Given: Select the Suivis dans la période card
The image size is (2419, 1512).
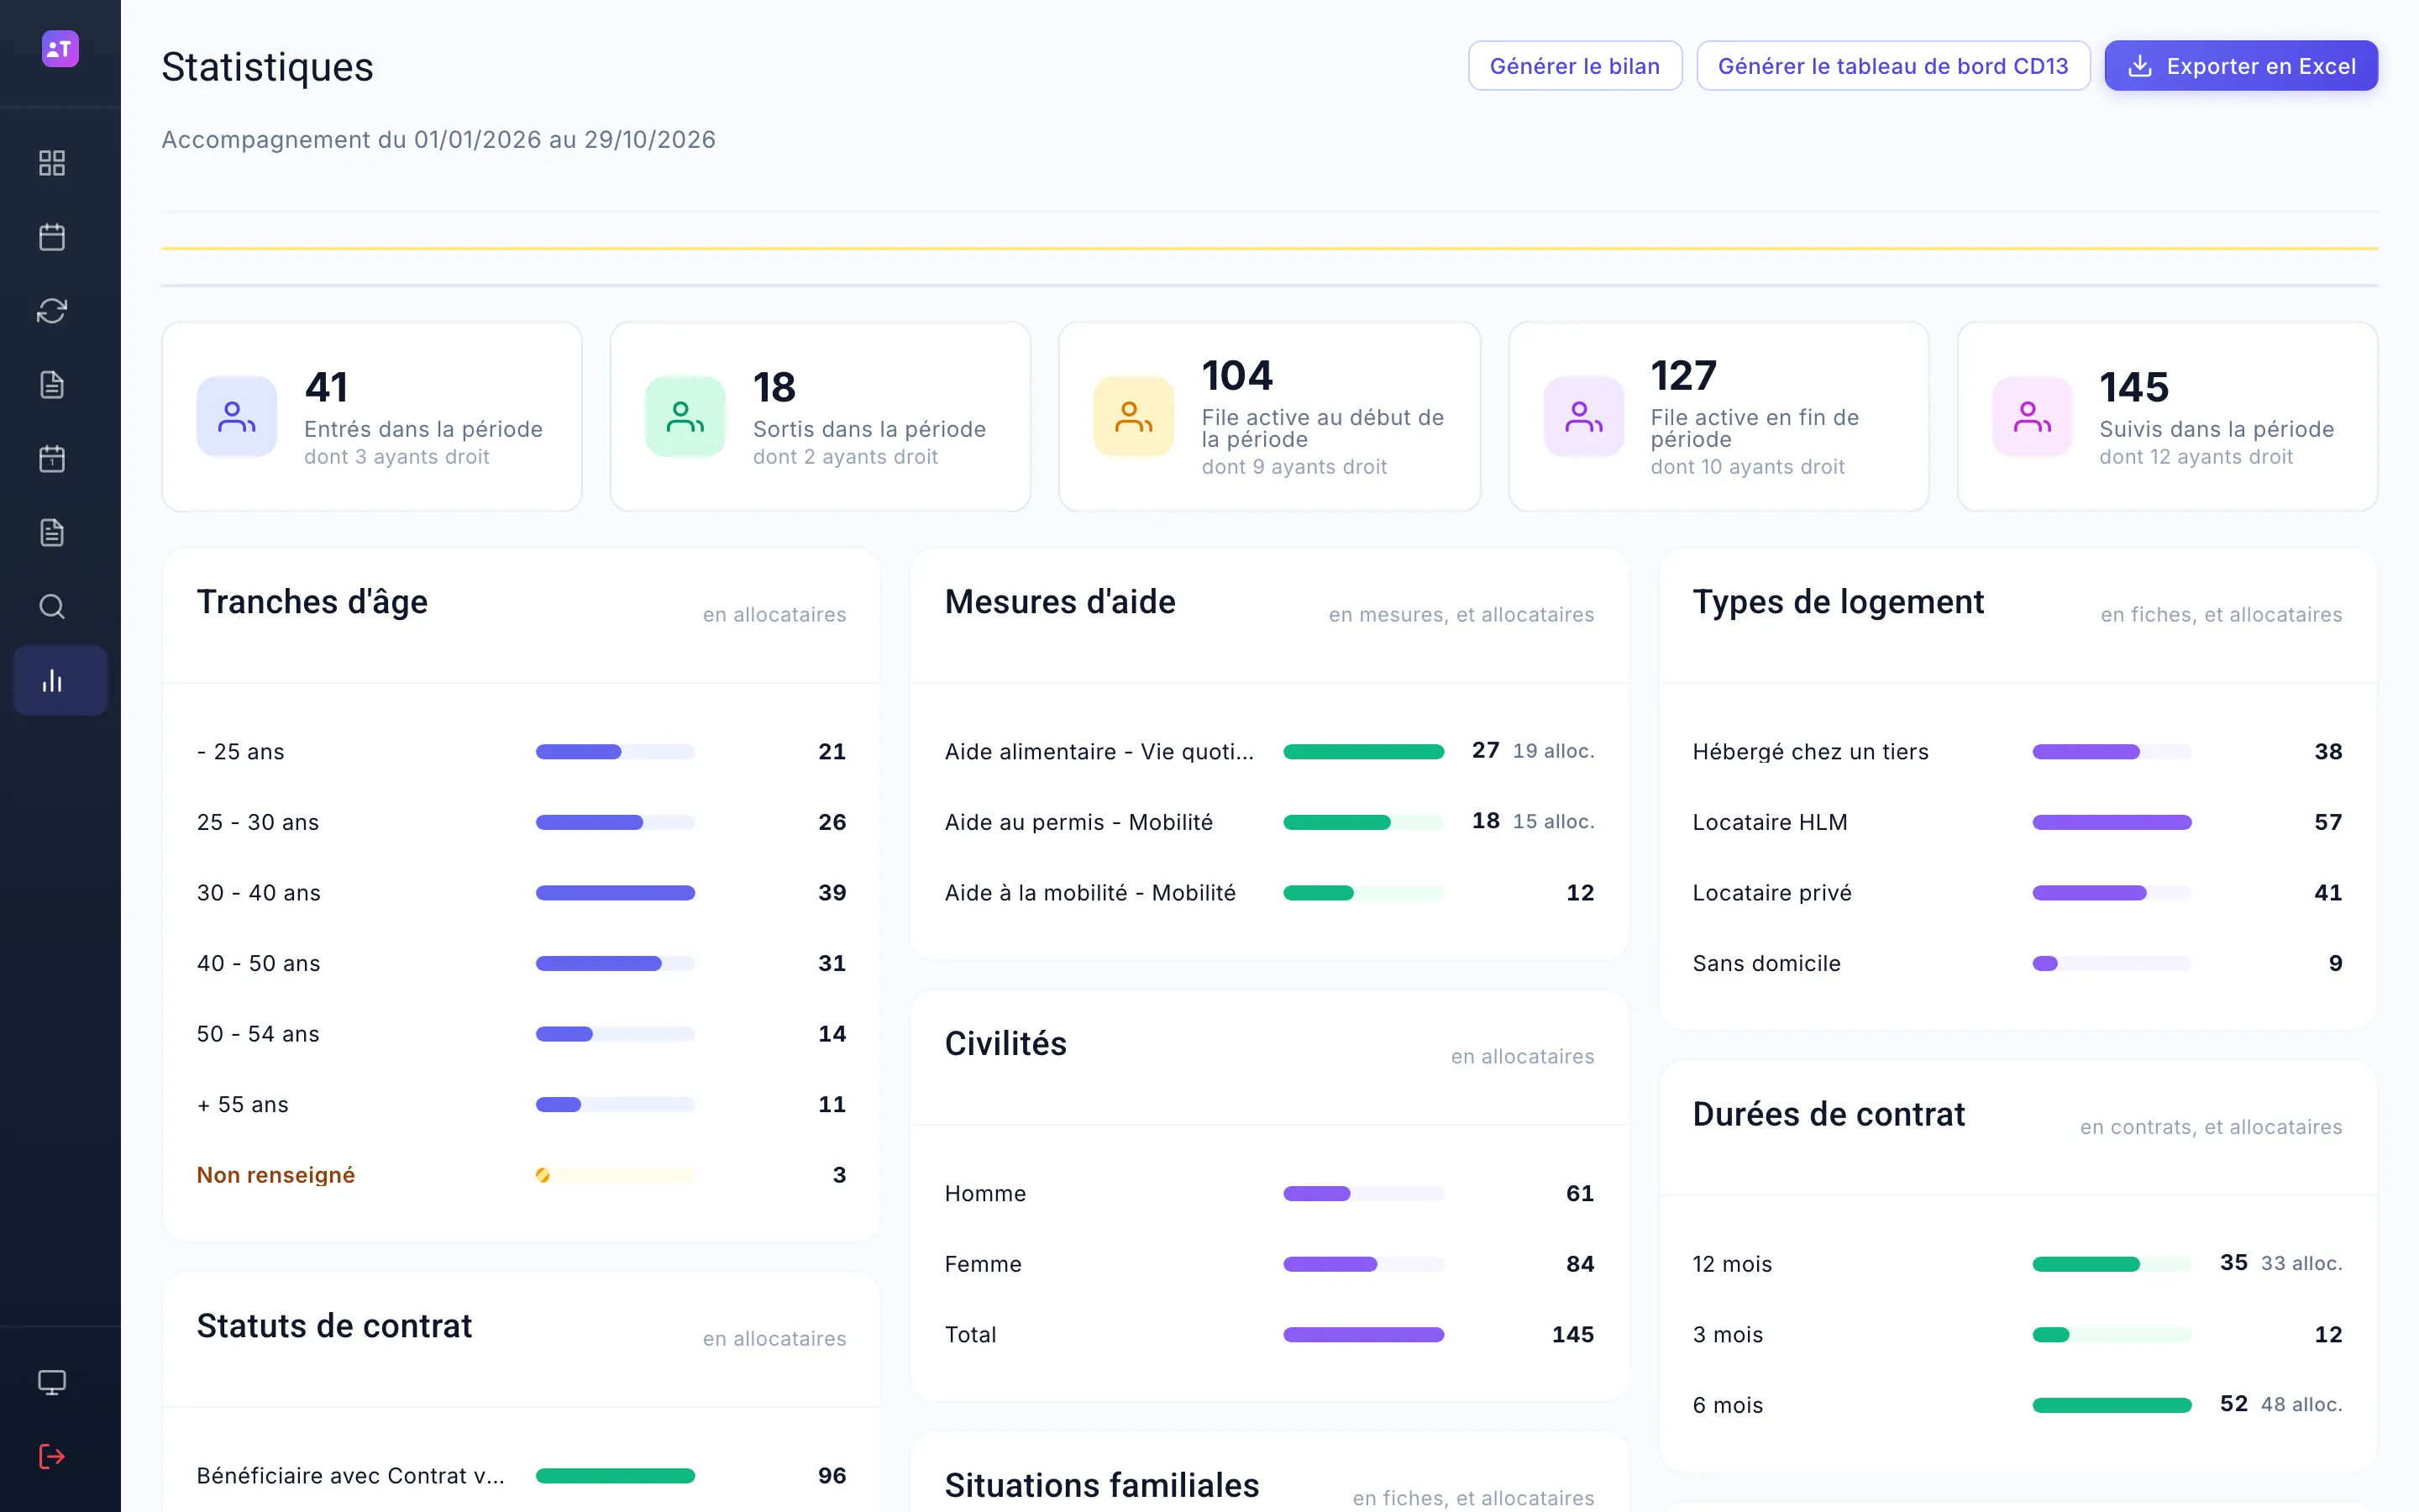Looking at the screenshot, I should click(2167, 417).
